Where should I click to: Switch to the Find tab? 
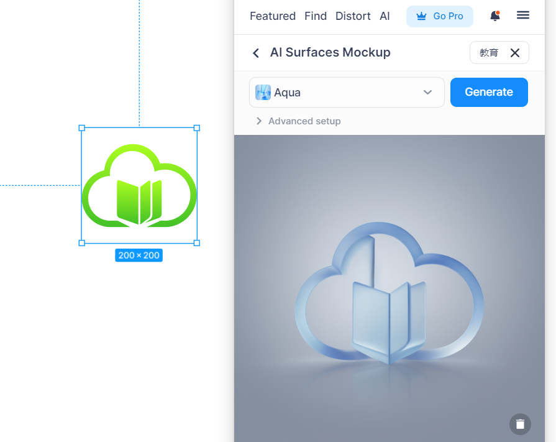tap(316, 16)
